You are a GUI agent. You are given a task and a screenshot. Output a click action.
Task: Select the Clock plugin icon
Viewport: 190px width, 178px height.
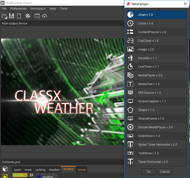(x=130, y=23)
